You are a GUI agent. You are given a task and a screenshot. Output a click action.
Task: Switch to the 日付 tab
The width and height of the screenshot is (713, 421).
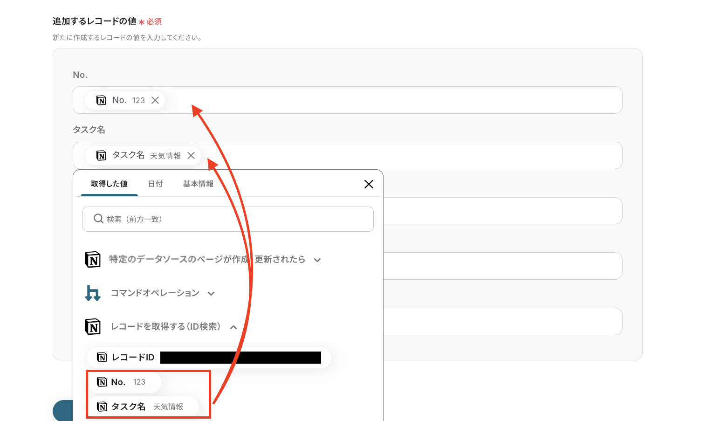[x=155, y=184]
